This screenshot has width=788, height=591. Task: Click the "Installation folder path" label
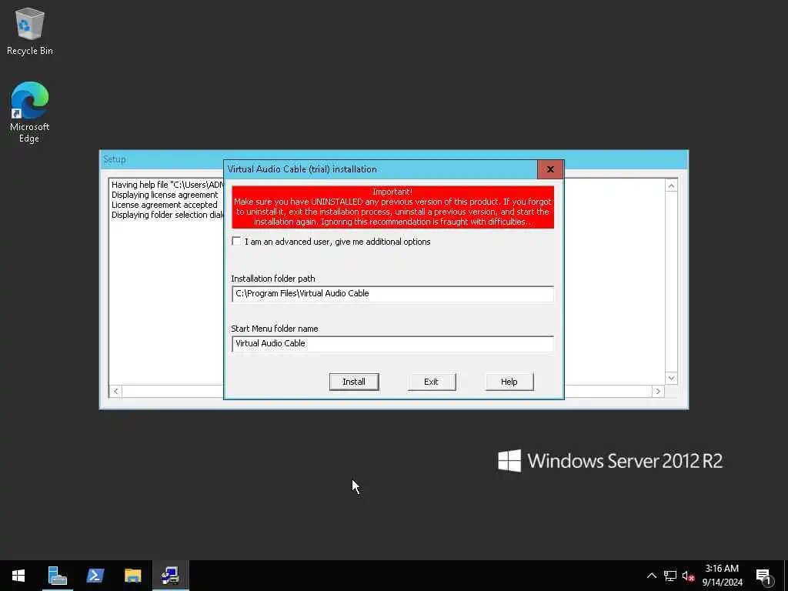(x=273, y=279)
